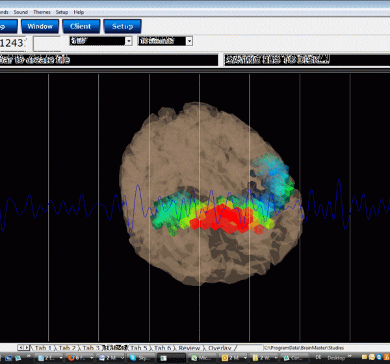The width and height of the screenshot is (390, 364).
Task: Click the Window button
Action: (x=40, y=26)
